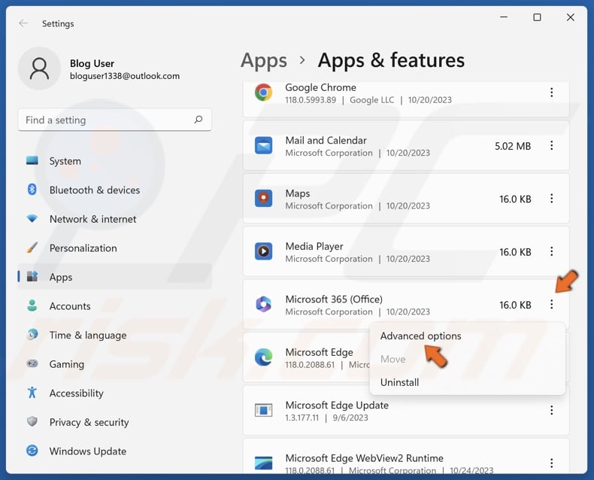Click the Maps 16.0 KB size value
Viewport: 594px width, 480px height.
coord(515,199)
